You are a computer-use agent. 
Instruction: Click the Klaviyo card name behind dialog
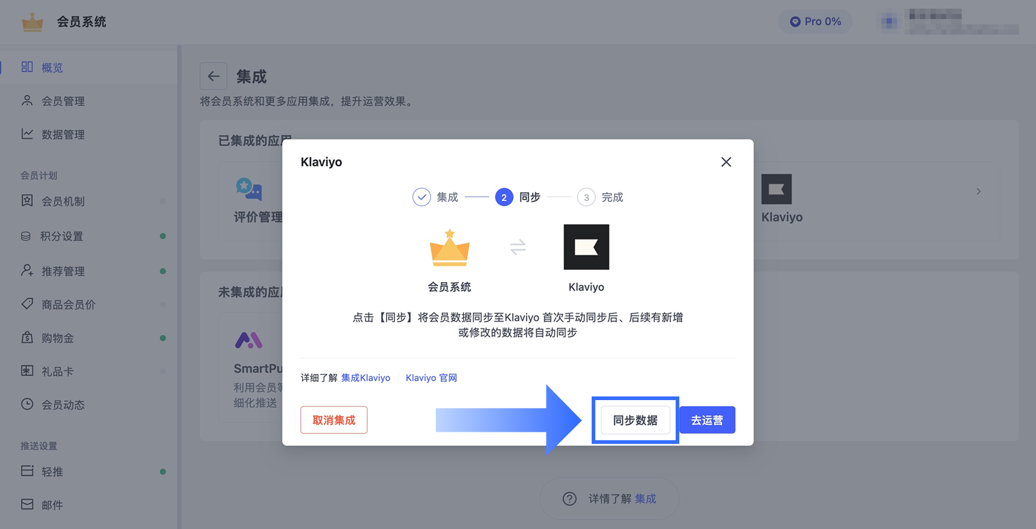click(782, 217)
